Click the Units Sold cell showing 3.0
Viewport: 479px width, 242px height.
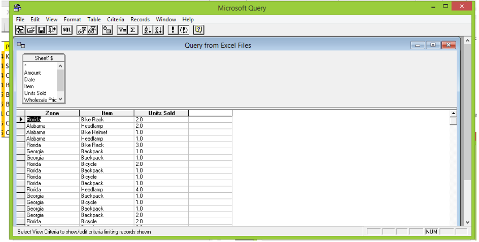(161, 145)
